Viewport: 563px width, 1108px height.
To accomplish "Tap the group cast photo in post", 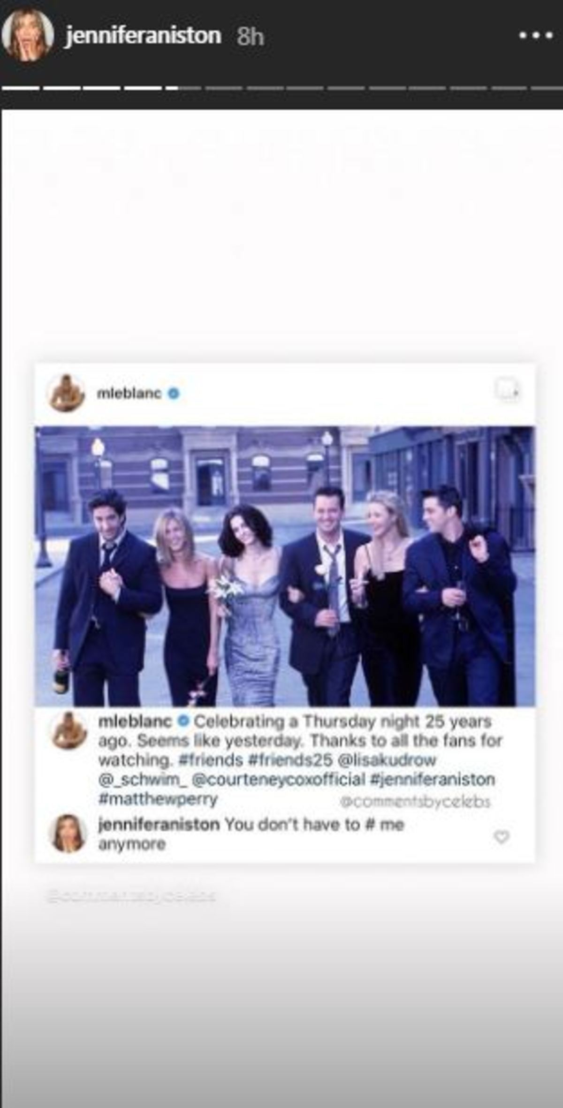I will 285,566.
